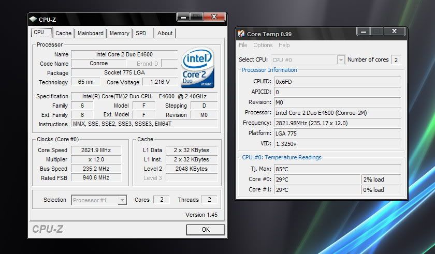Click the OK button in CPU-Z
This screenshot has width=435, height=254.
coord(206,230)
